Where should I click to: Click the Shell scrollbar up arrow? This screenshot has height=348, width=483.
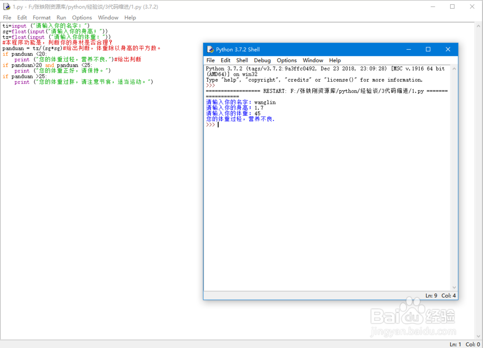tap(454, 69)
